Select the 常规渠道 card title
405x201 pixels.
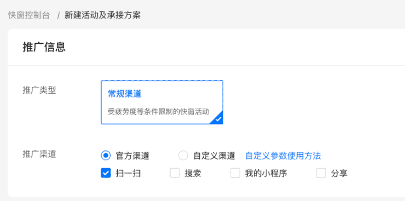(125, 94)
